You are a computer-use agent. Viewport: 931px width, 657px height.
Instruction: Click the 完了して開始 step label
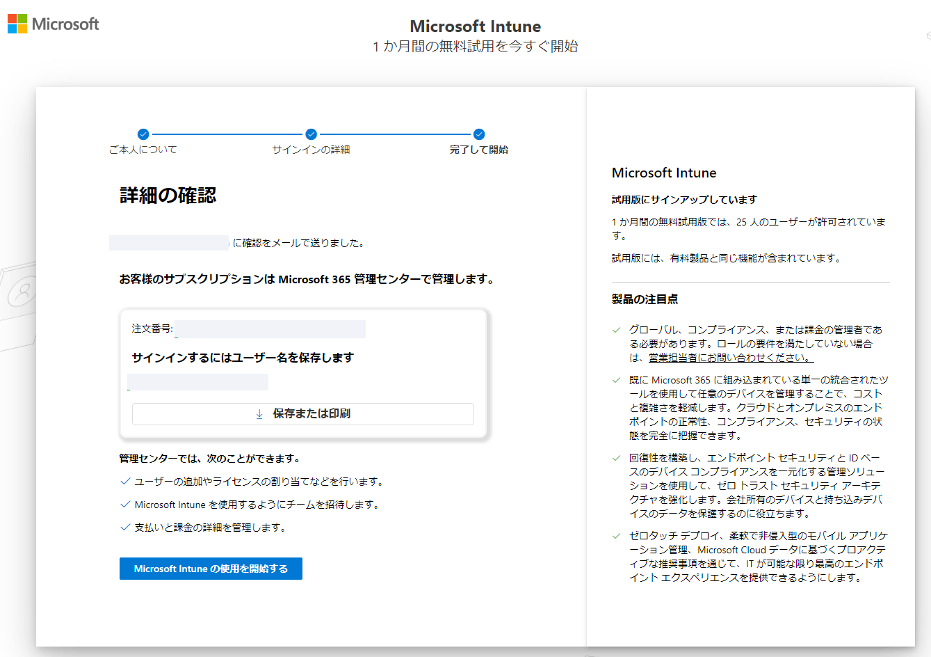coord(479,150)
